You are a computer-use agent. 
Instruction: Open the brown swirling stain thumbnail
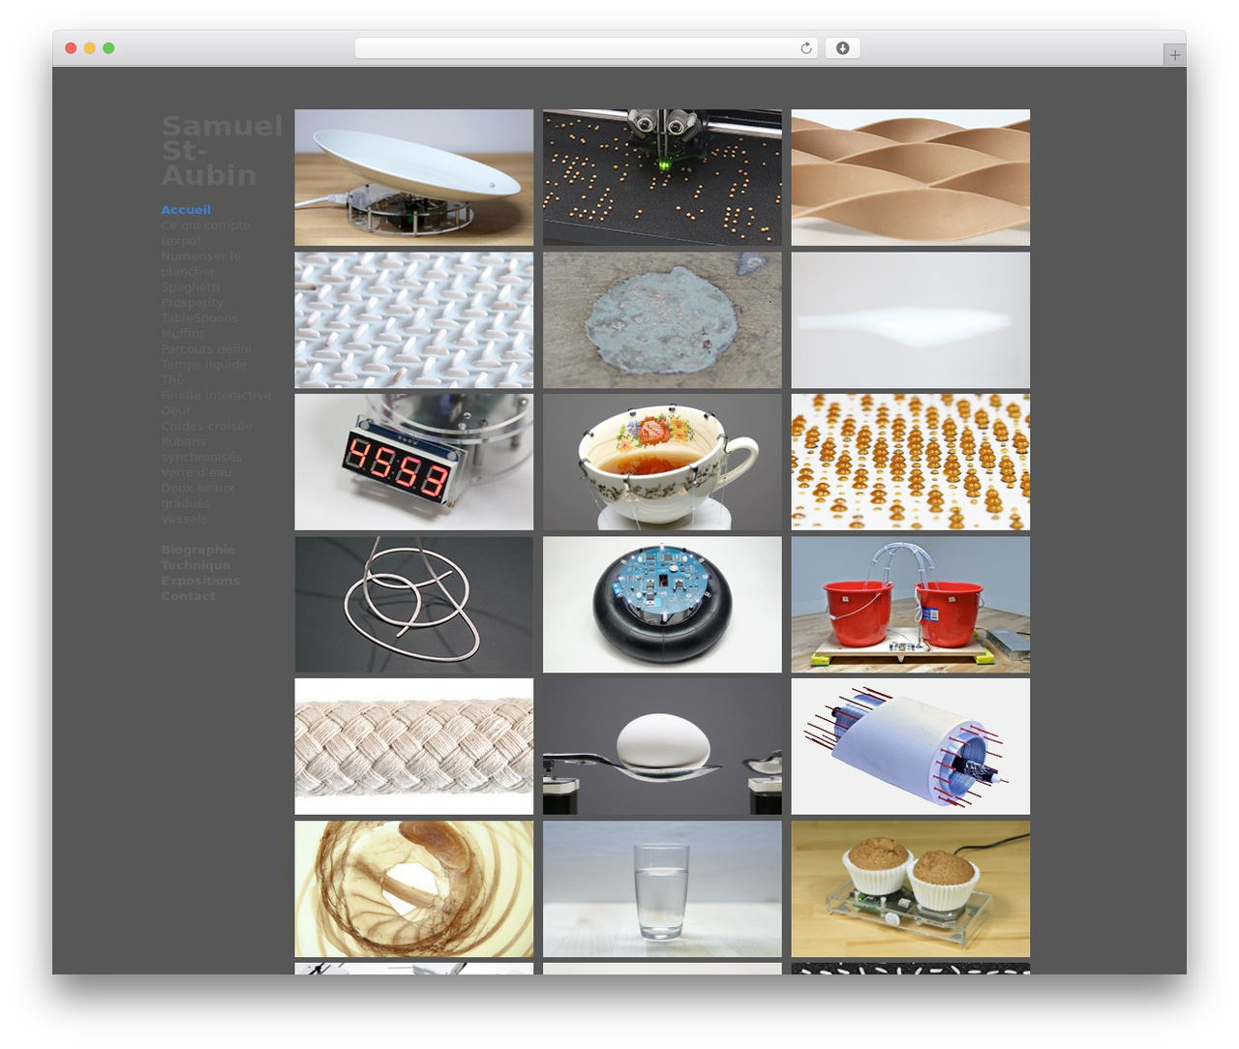click(414, 889)
